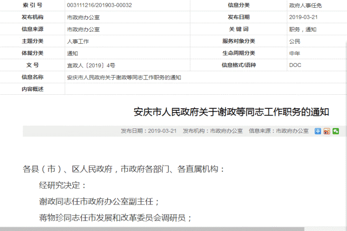The height and width of the screenshot is (231, 347).
Task: Click document number 宜政人〔2019〕4号
Action: coord(91,65)
